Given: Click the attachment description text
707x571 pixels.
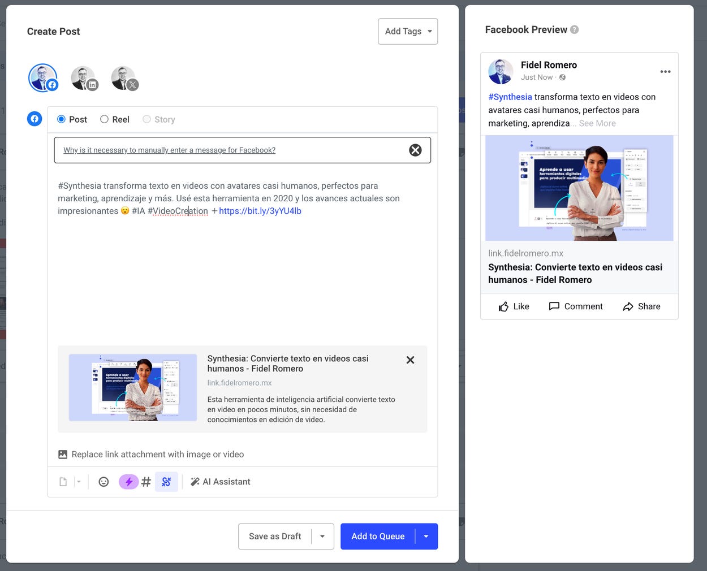Looking at the screenshot, I should point(301,409).
